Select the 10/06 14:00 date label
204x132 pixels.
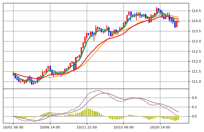[x=50, y=127]
